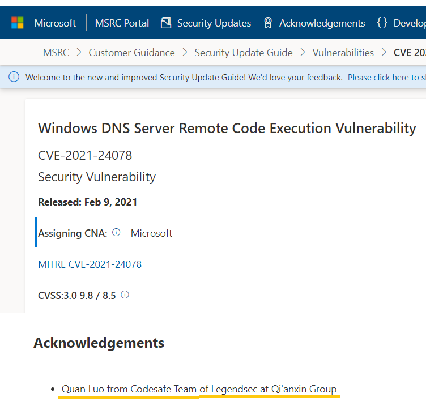Screen dimensions: 426x414
Task: Select the Vulnerabilities breadcrumb link
Action: (x=343, y=53)
